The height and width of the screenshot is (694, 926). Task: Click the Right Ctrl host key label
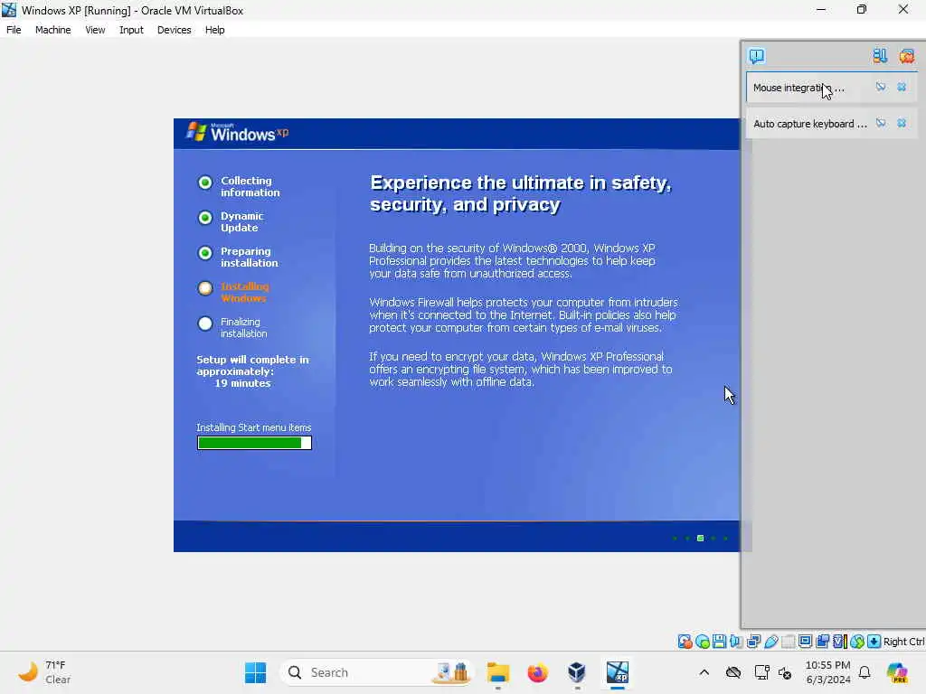[x=904, y=642]
